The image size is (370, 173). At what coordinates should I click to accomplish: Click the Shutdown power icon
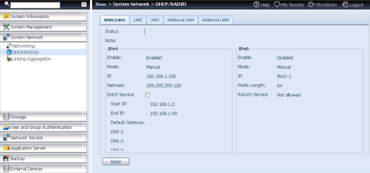coord(311,4)
